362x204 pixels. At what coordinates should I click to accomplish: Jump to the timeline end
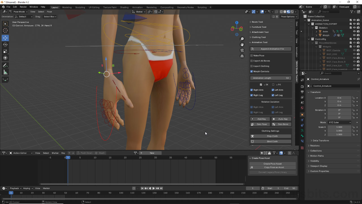click(161, 188)
